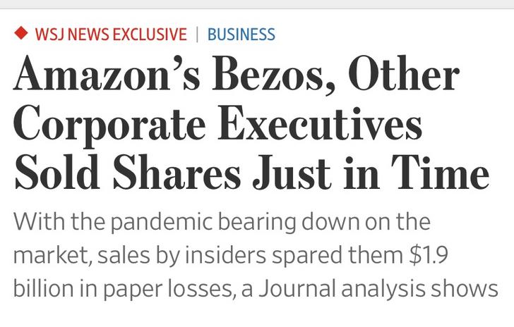514x327 pixels.
Task: Select the Sold Shares Just in Time line
Action: pos(251,172)
